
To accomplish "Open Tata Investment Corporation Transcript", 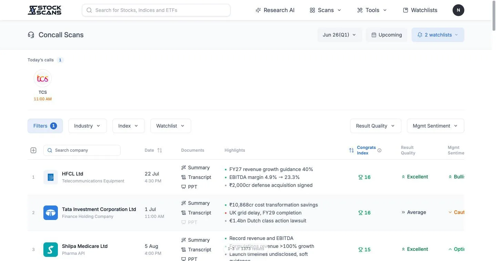I will click(196, 213).
